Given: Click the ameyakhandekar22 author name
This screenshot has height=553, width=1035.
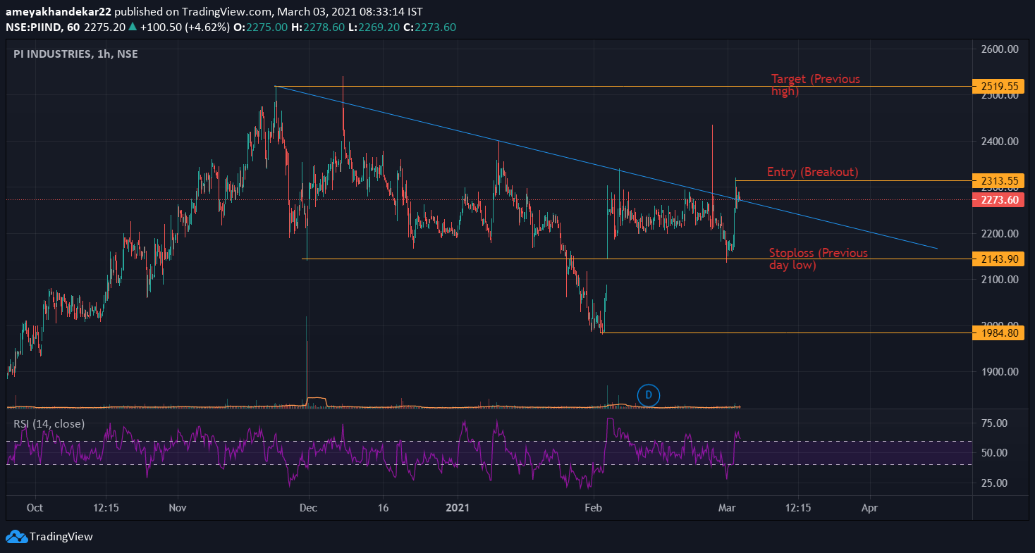Looking at the screenshot, I should (x=59, y=11).
